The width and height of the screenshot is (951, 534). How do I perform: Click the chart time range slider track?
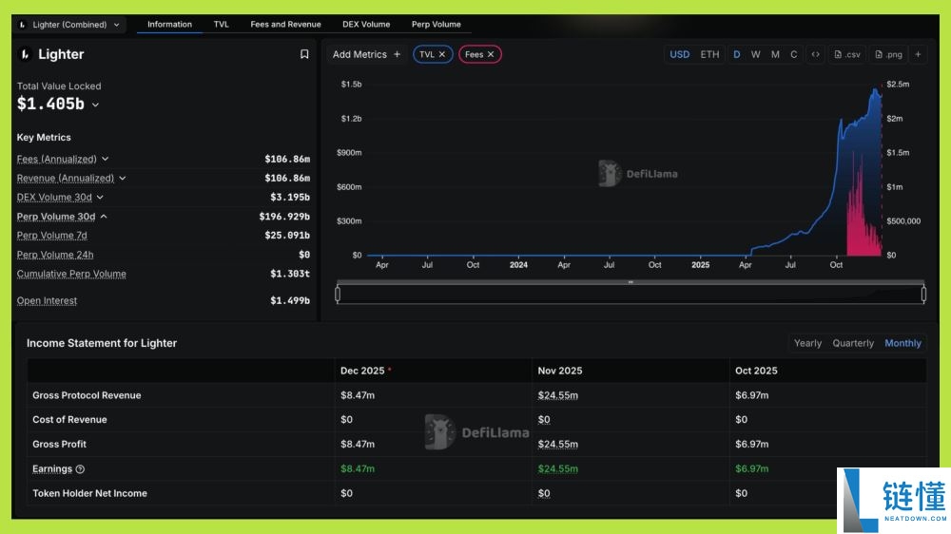[x=631, y=295]
